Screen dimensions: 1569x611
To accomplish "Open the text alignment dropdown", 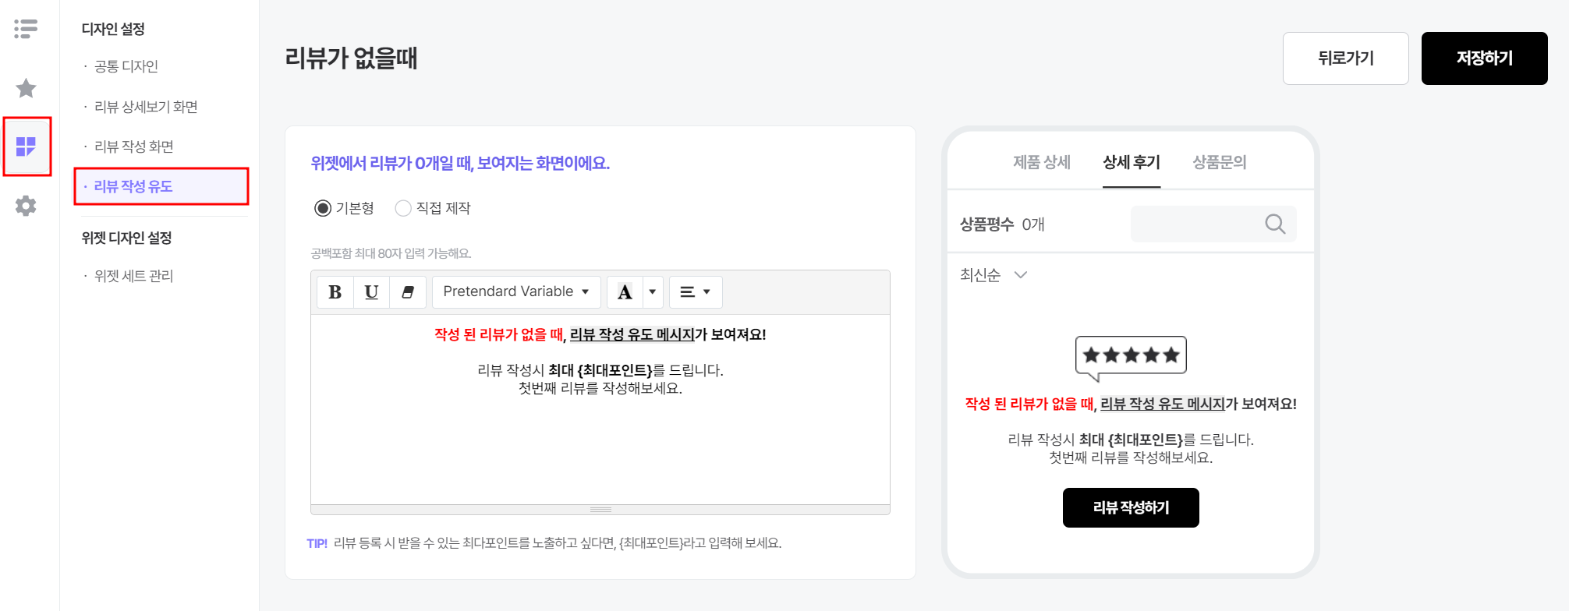I will click(696, 291).
